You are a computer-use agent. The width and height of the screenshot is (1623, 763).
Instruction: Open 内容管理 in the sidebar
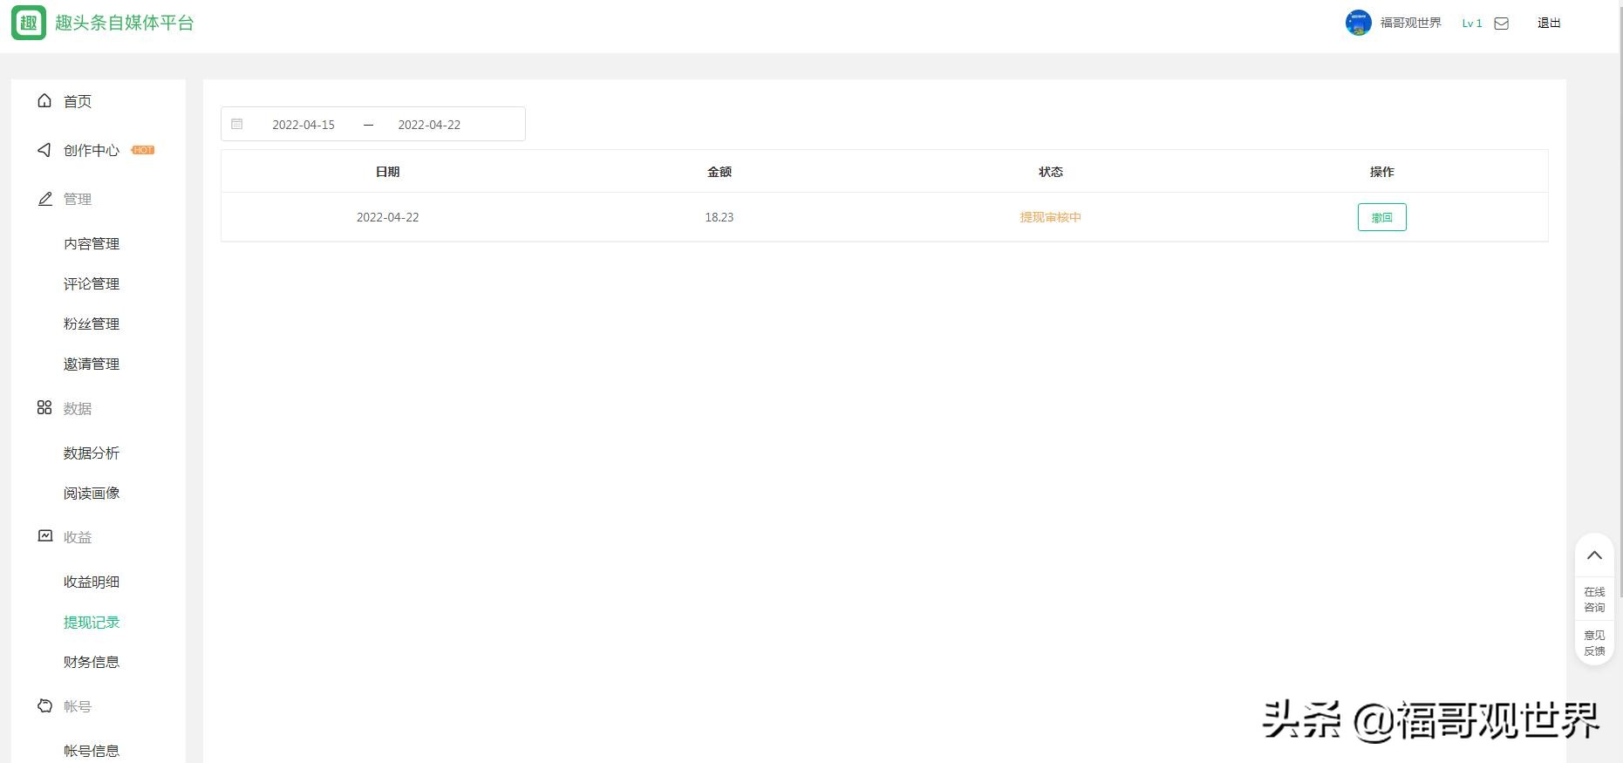tap(92, 243)
